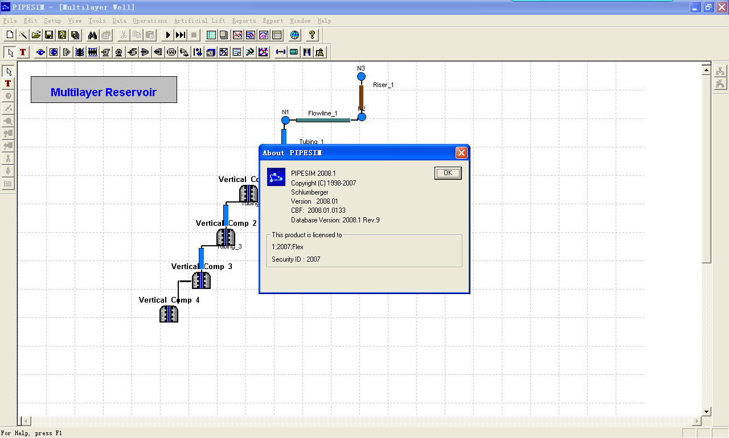729x438 pixels.
Task: Open the File menu
Action: [10, 21]
